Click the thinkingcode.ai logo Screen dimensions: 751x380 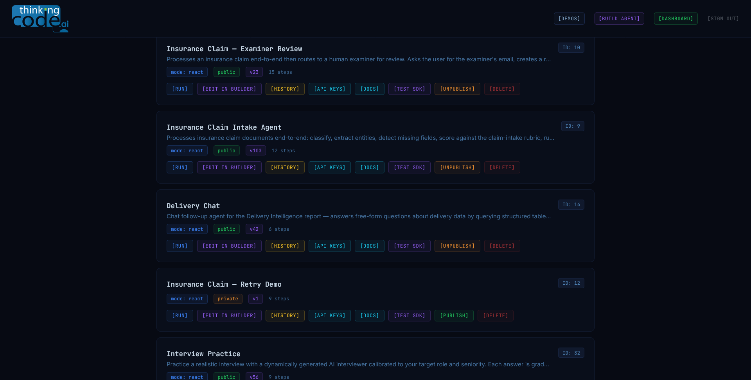click(40, 18)
